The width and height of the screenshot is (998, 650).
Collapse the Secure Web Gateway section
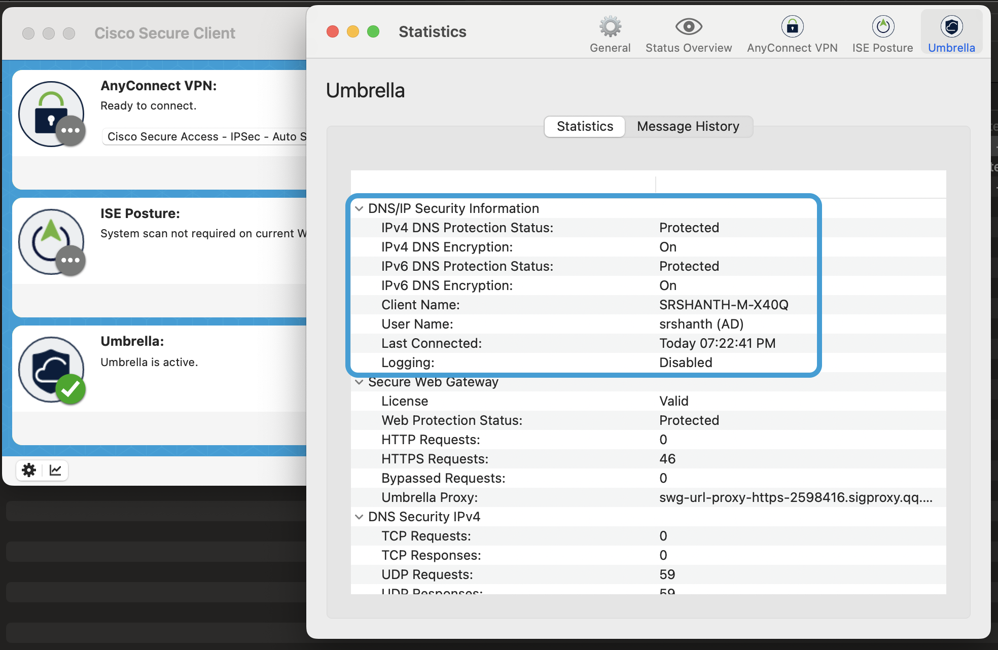(x=359, y=382)
